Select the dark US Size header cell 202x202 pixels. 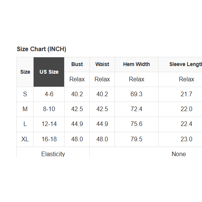49,72
